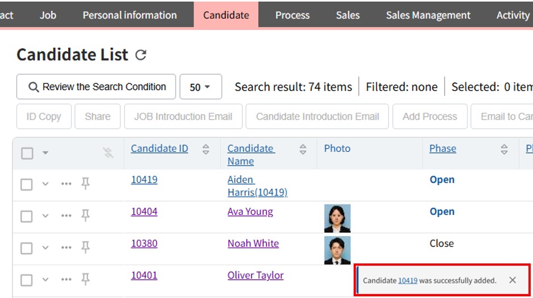Tick the checkbox for candidate 10419
Viewport: 533px width, 298px height.
click(x=27, y=184)
